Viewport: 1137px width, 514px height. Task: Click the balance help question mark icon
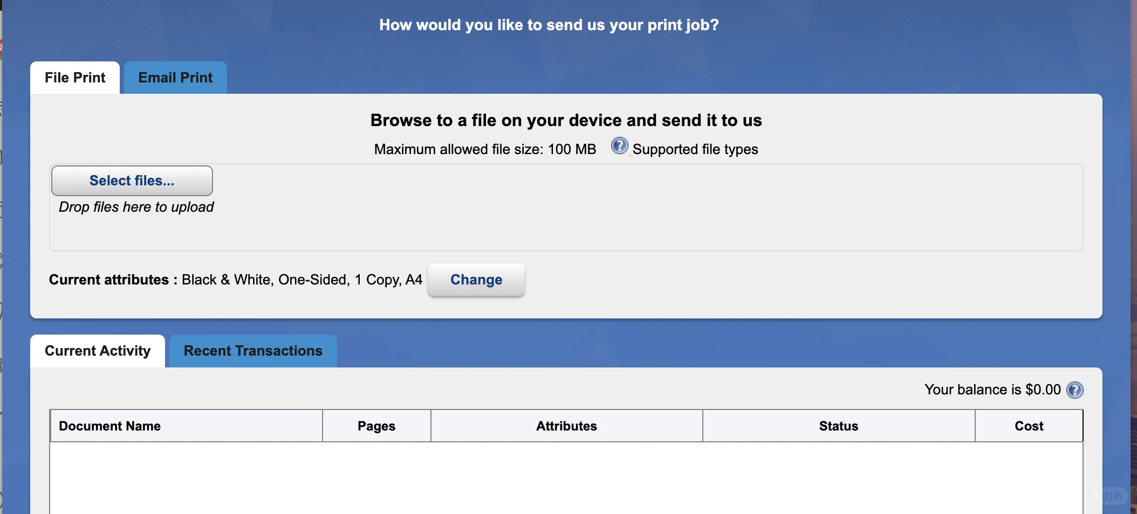pos(1074,390)
